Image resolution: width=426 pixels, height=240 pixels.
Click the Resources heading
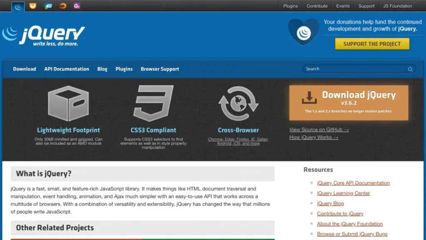click(x=318, y=170)
